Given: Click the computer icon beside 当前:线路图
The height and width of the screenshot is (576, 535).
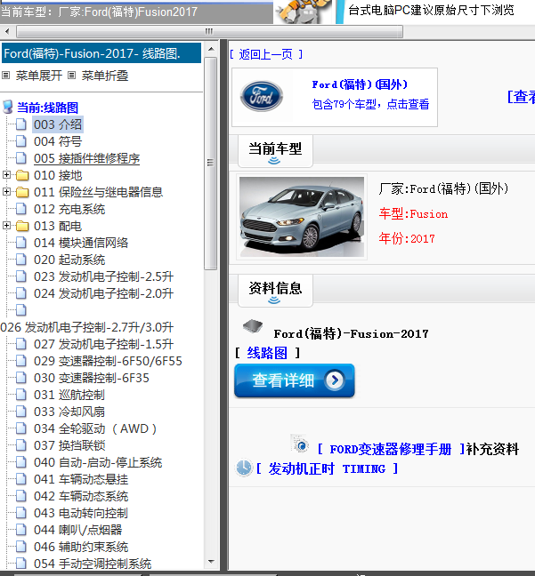Looking at the screenshot, I should [8, 108].
